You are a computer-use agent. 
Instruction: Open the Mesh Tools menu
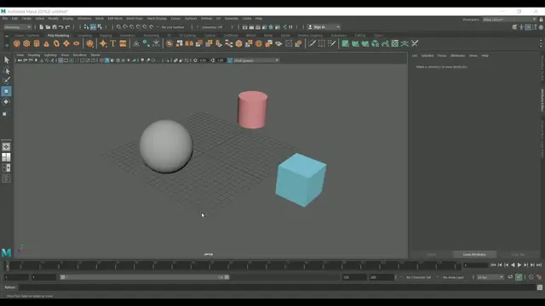(135, 19)
